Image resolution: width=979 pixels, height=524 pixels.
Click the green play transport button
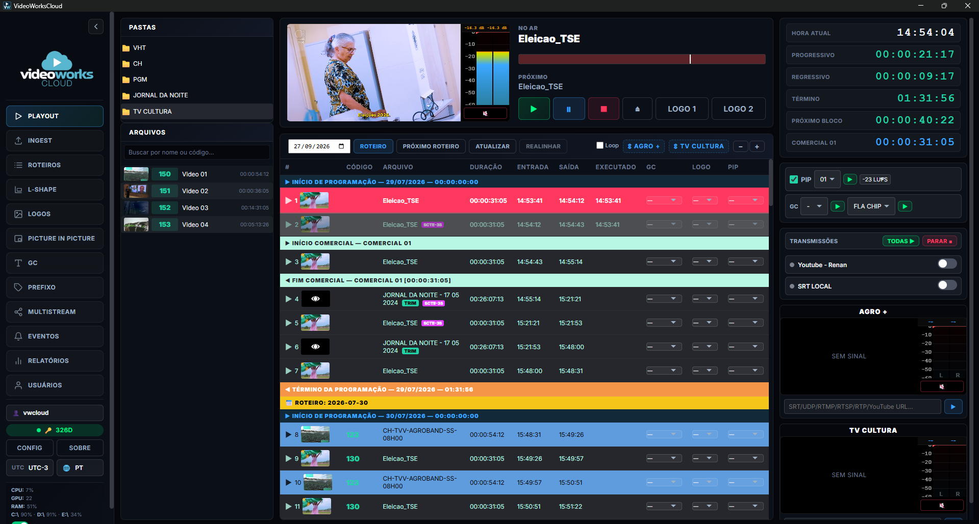534,109
